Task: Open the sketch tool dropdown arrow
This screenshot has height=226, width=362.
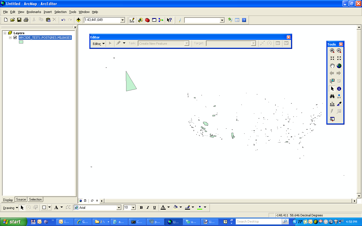Action: pos(124,43)
